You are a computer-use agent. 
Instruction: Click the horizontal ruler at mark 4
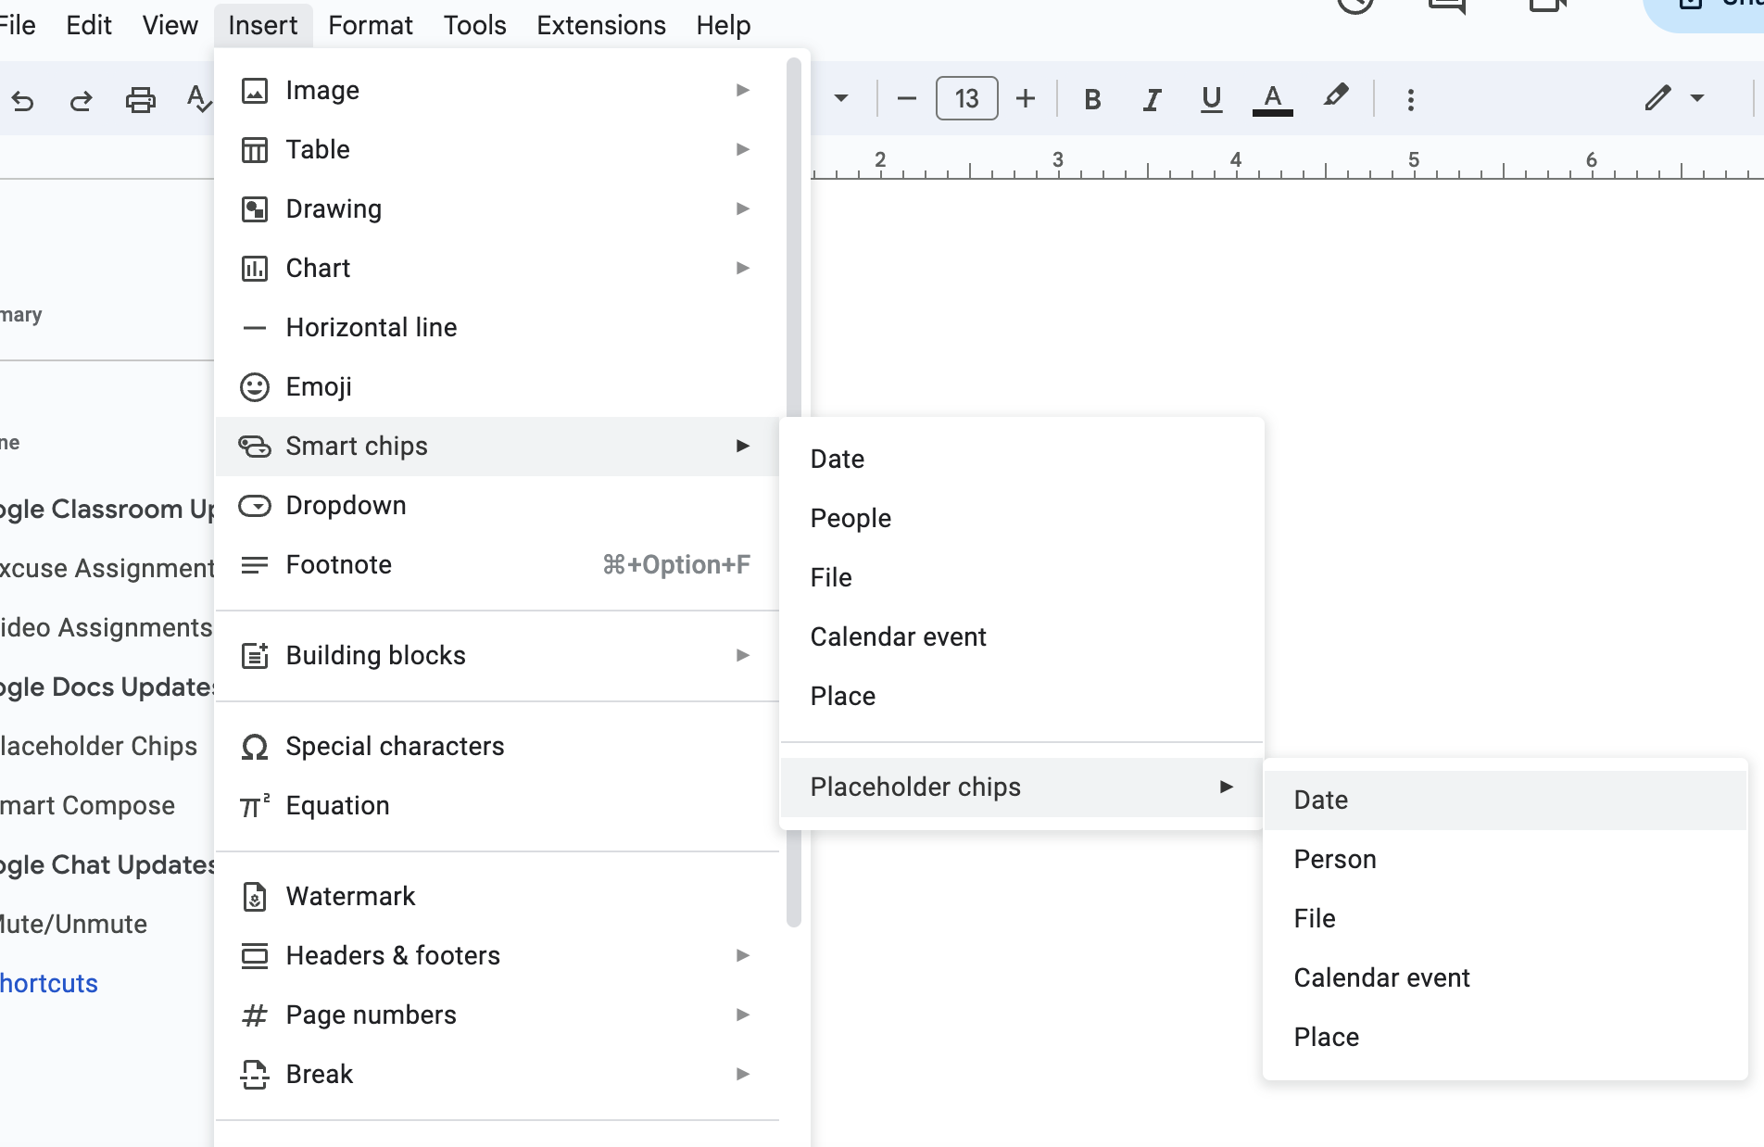click(1236, 160)
